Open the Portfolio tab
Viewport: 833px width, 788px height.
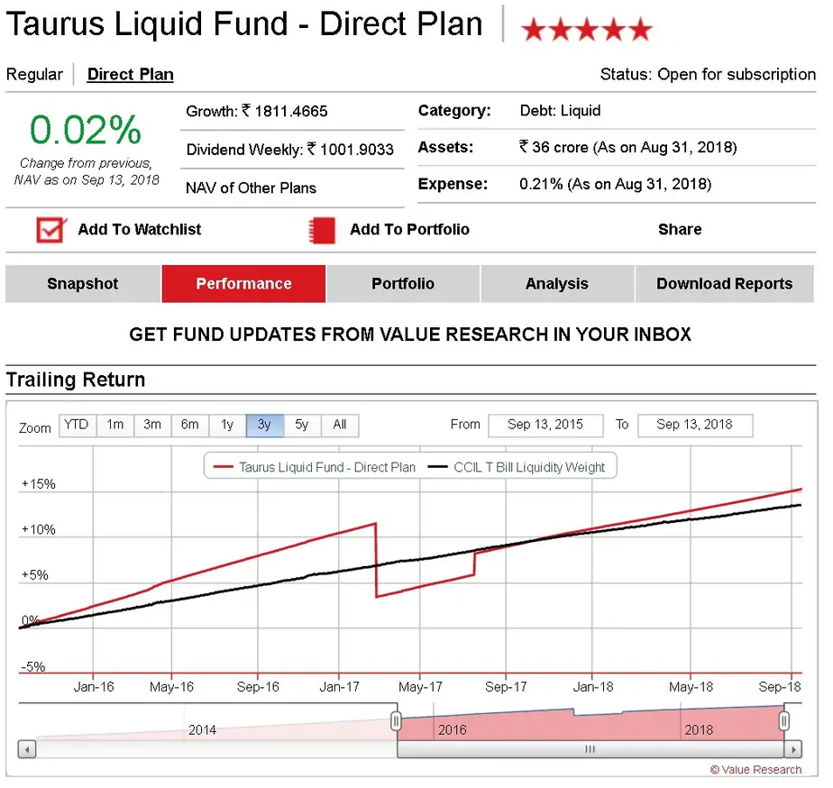tap(403, 284)
